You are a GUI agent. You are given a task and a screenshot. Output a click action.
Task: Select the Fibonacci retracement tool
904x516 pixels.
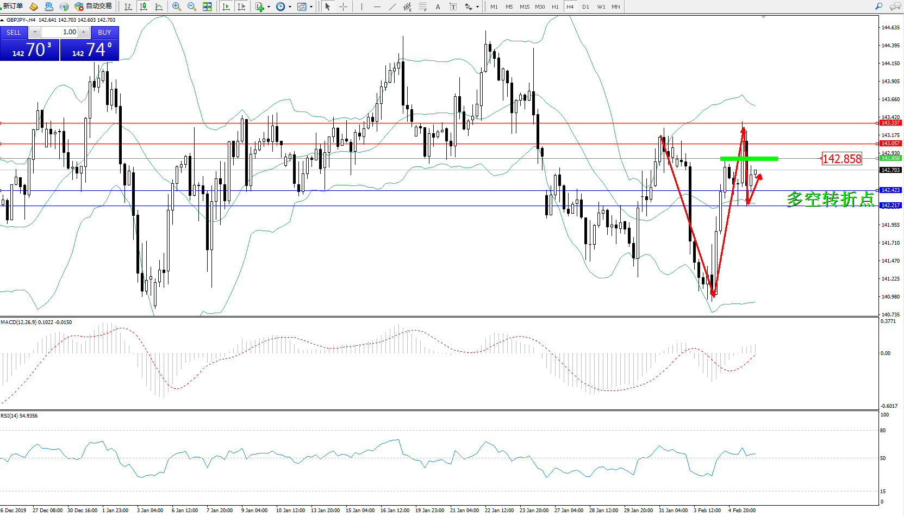click(422, 7)
